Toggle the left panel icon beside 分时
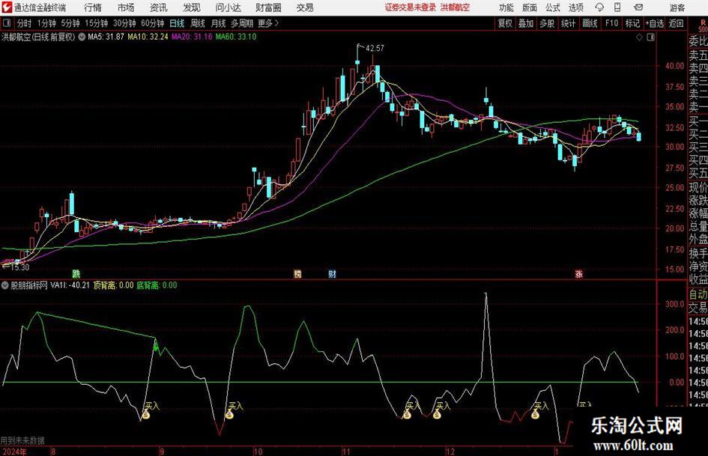 click(7, 23)
